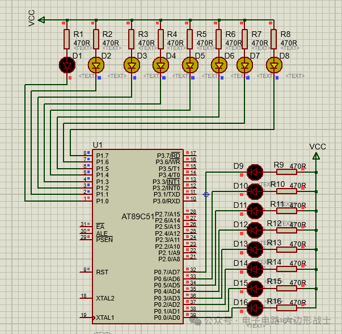Click pin label P3.1/TXD
This screenshot has height=334, width=342.
coord(167,194)
